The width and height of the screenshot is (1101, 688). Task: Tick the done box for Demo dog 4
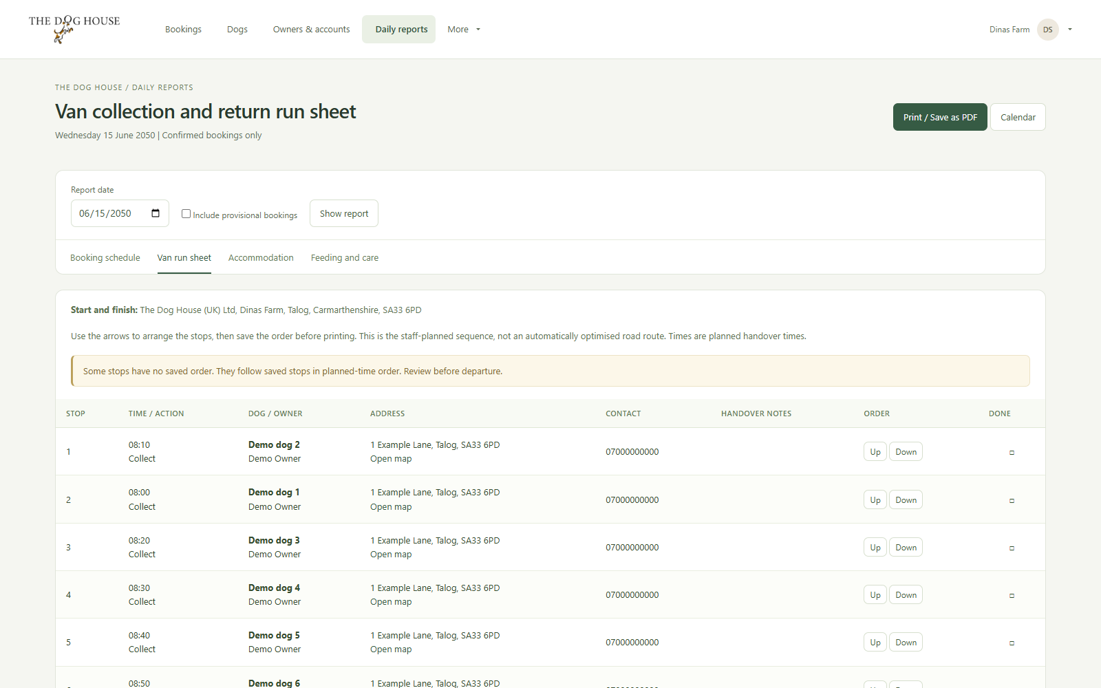pos(1012,596)
